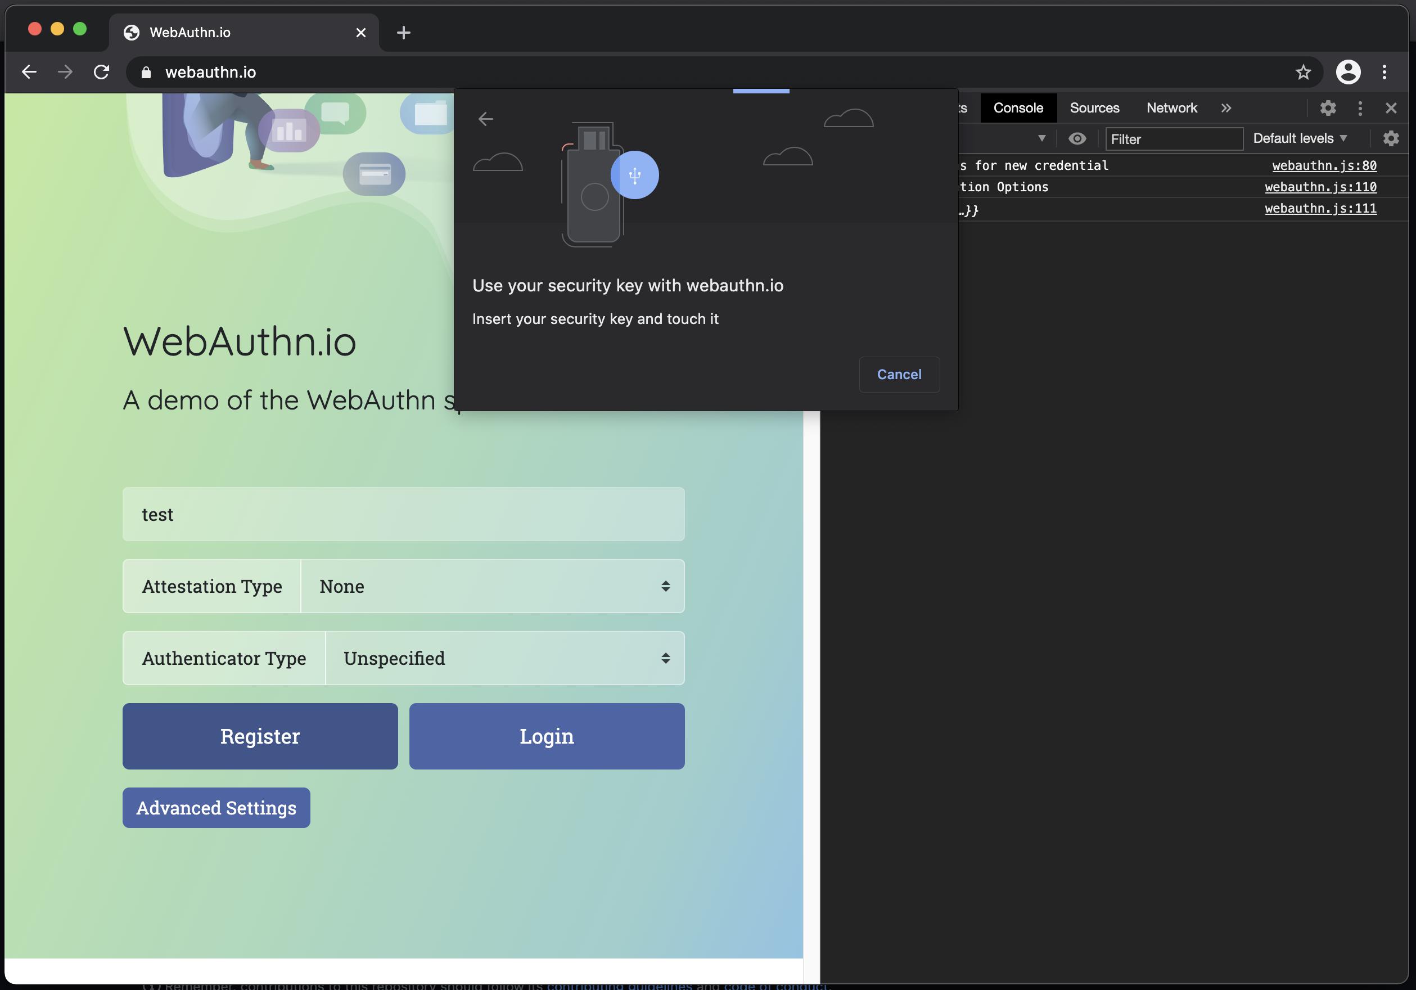Image resolution: width=1416 pixels, height=990 pixels.
Task: Create a live expression with the eye icon
Action: [1077, 138]
